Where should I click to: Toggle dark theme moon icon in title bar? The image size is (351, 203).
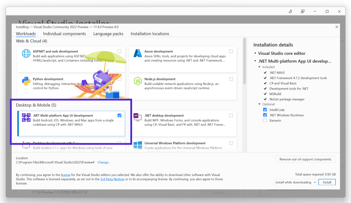tap(290, 11)
